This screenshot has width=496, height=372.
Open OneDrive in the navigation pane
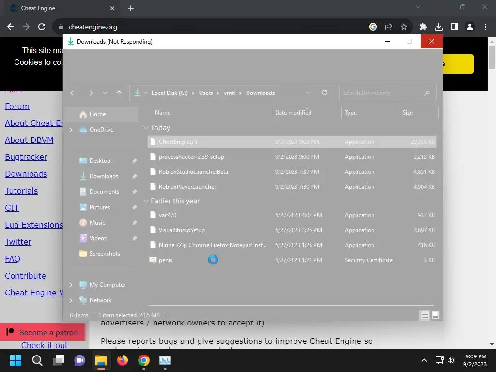101,130
